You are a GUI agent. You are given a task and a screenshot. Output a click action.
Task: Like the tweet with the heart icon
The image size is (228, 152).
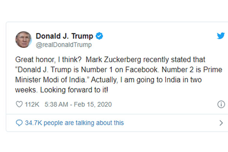pyautogui.click(x=19, y=104)
